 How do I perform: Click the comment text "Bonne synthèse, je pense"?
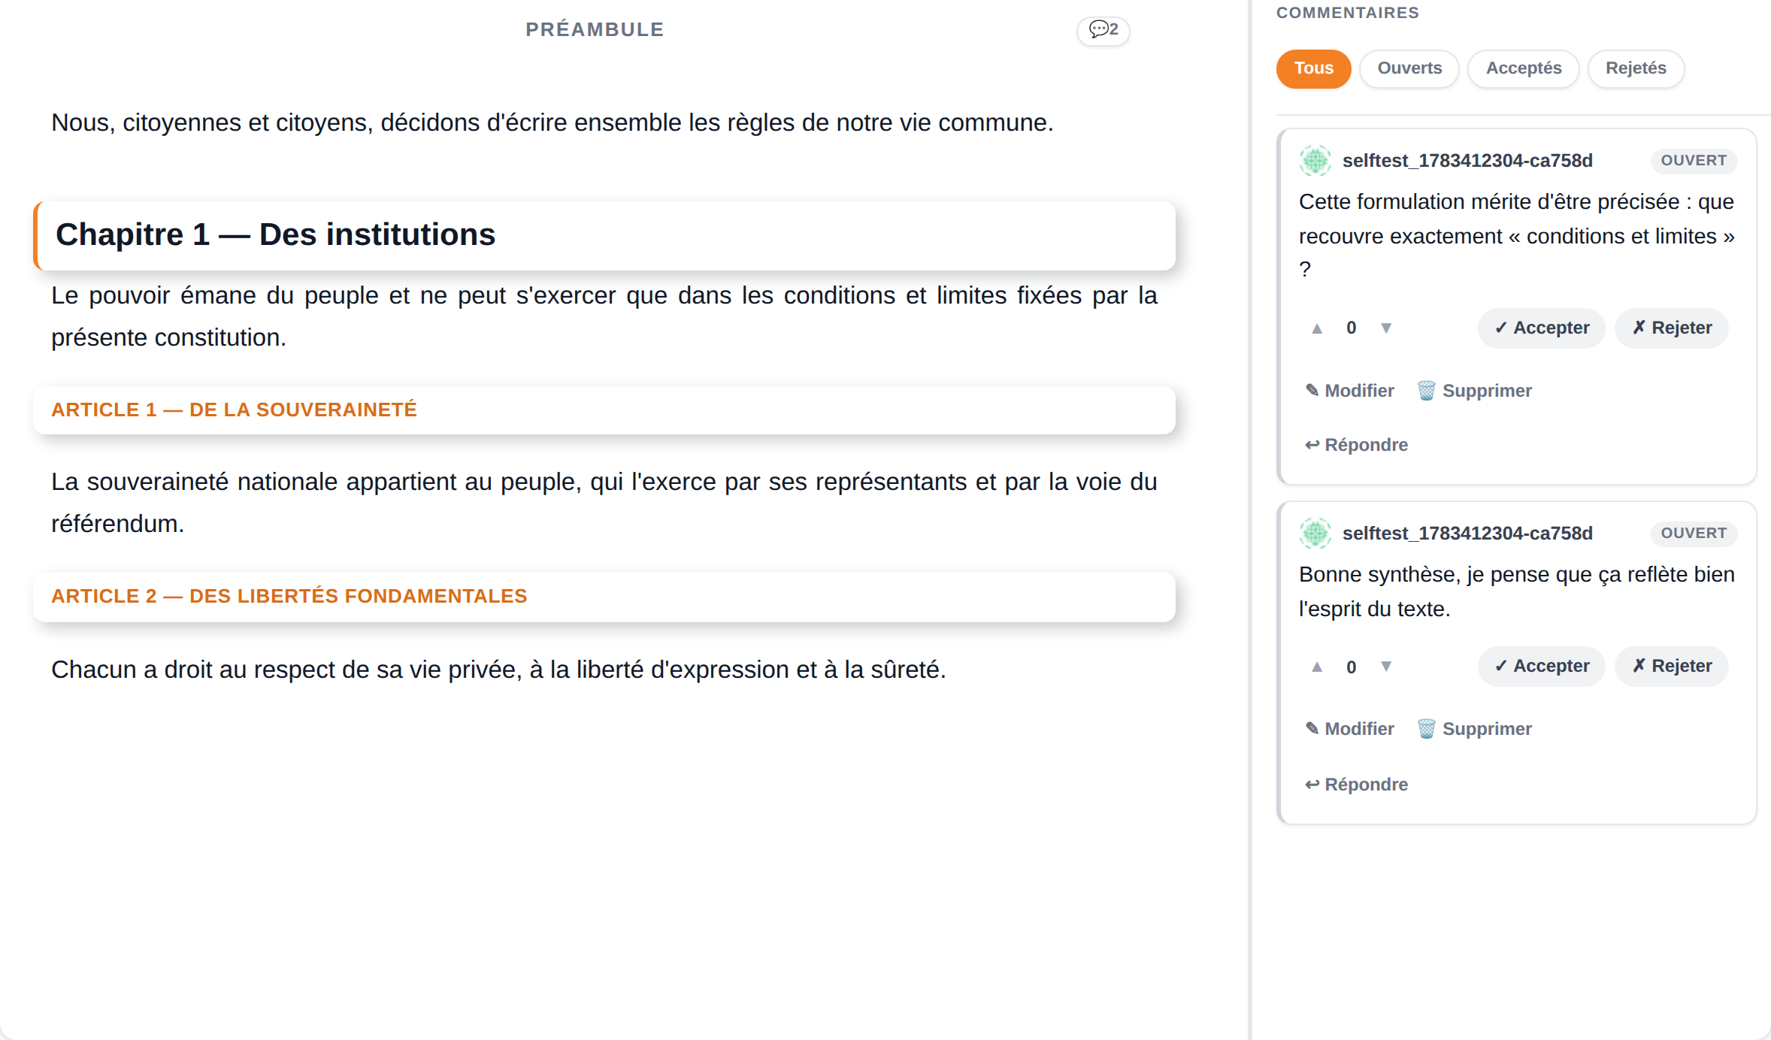point(1517,592)
